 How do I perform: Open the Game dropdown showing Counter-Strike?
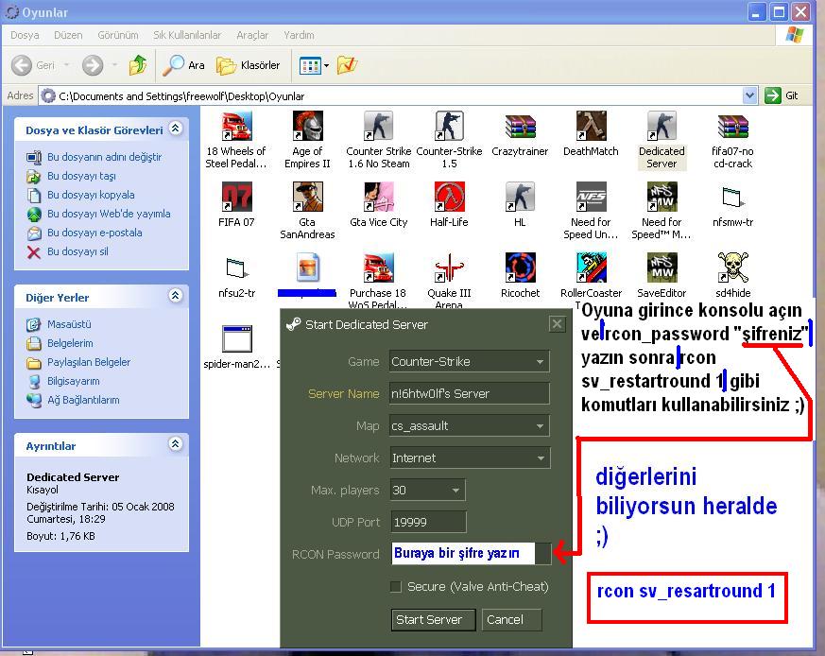pos(470,362)
